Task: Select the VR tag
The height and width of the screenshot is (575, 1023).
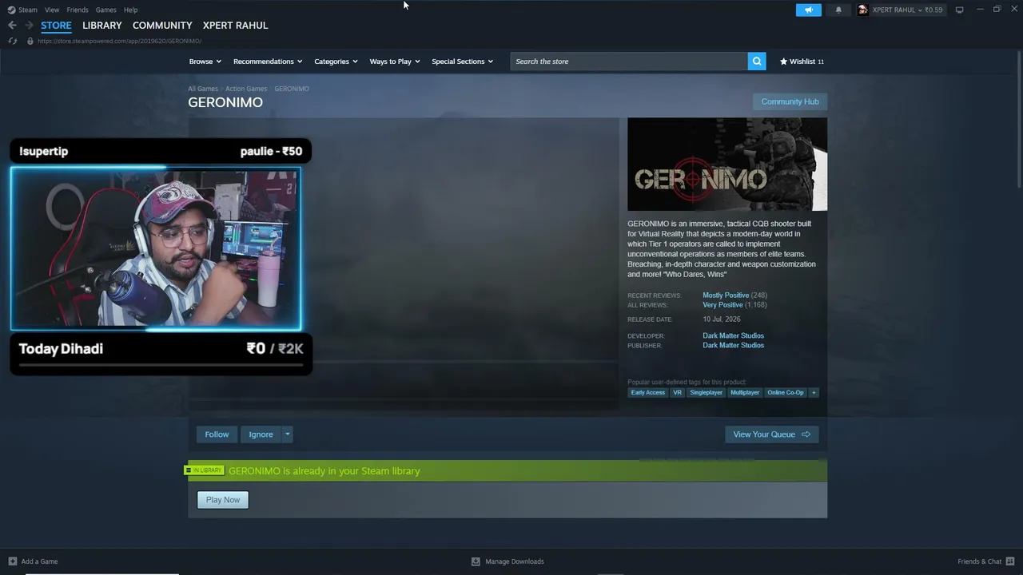Action: pos(677,393)
